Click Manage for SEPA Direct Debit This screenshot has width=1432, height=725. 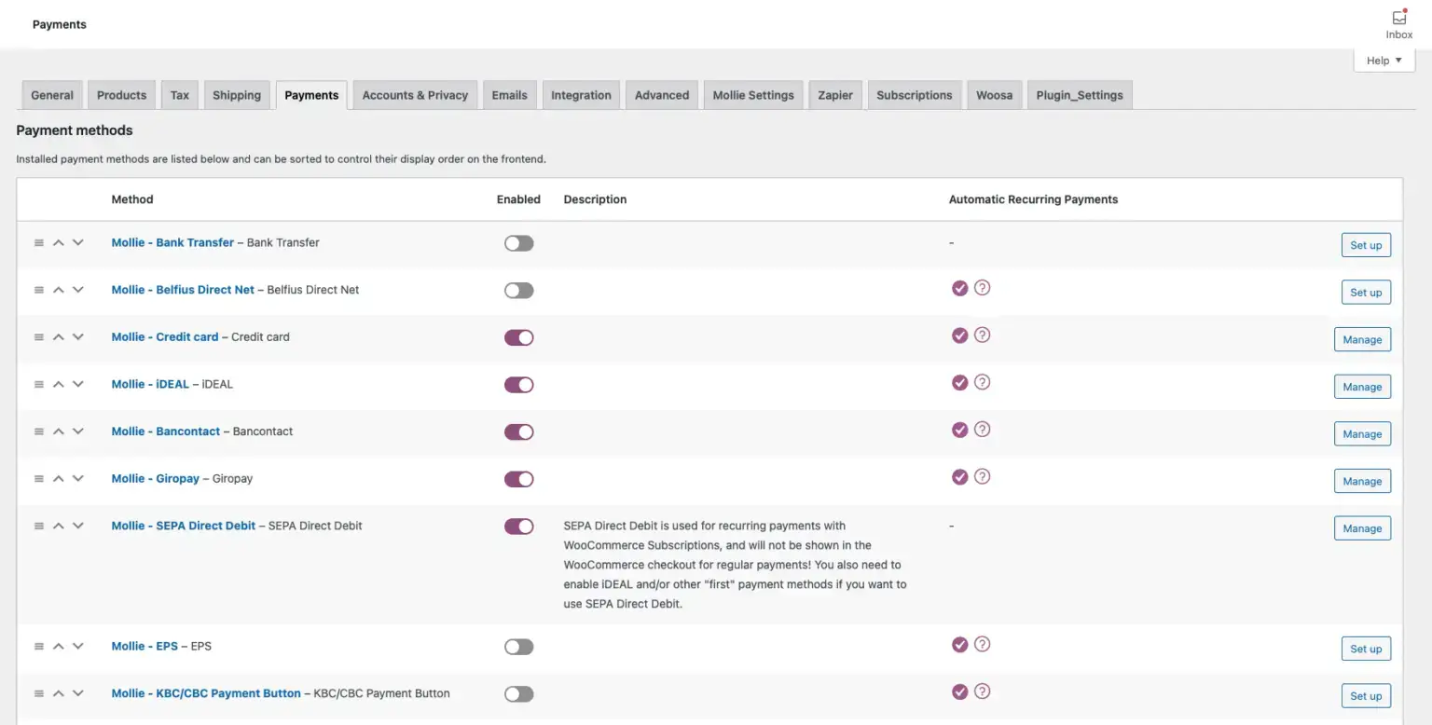click(1362, 528)
